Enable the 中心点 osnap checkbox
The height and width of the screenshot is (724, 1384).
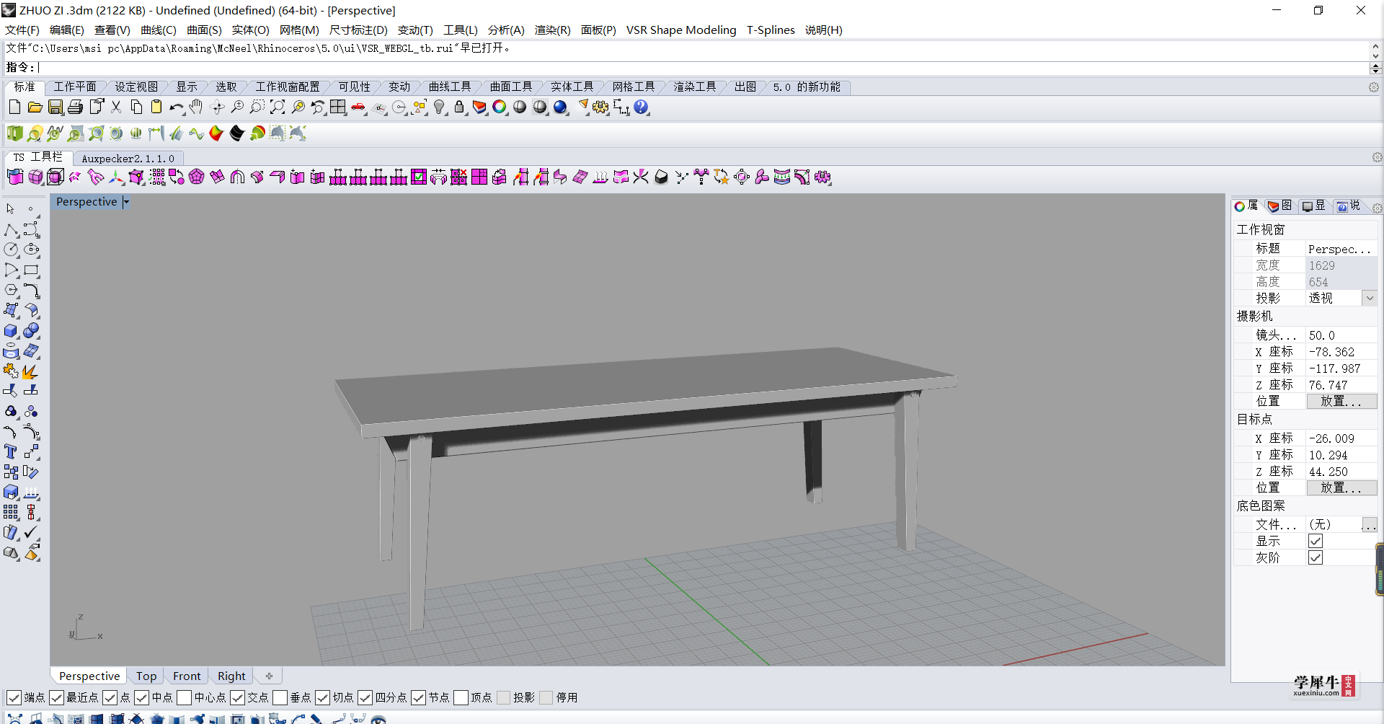(185, 698)
